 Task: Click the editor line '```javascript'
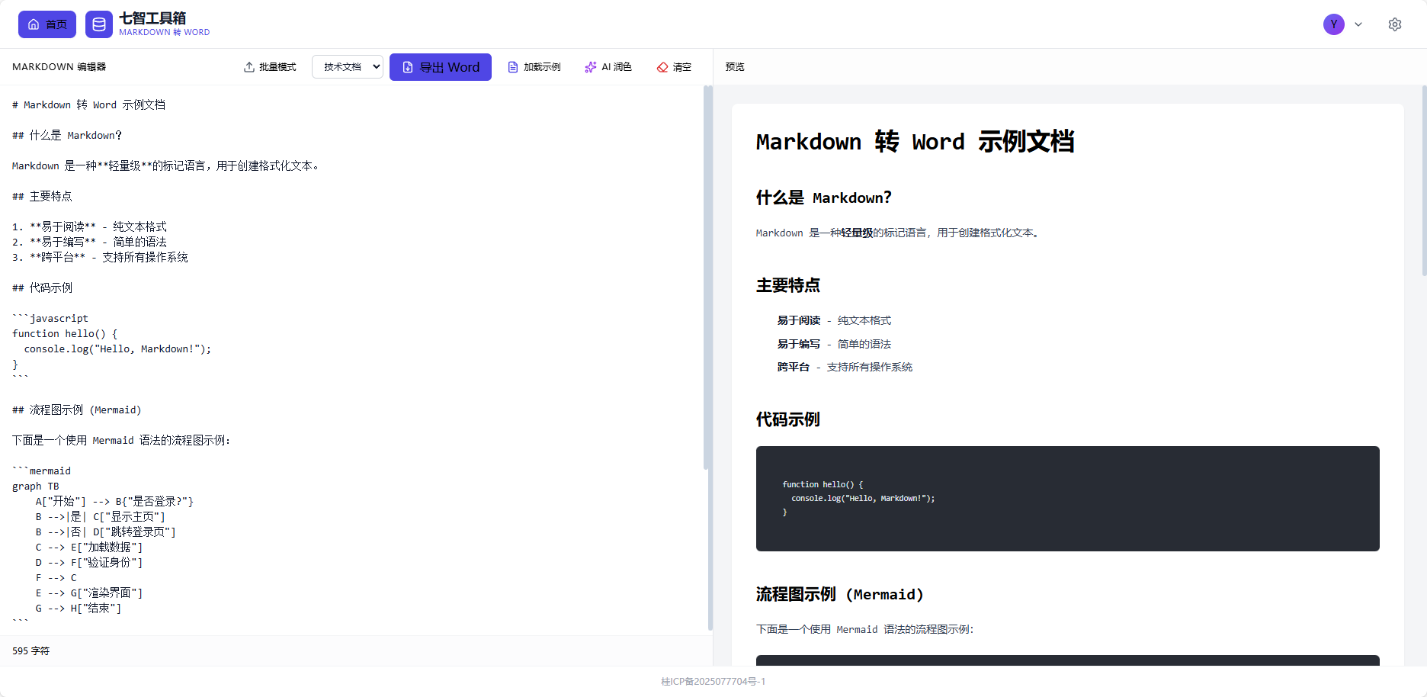tap(50, 318)
